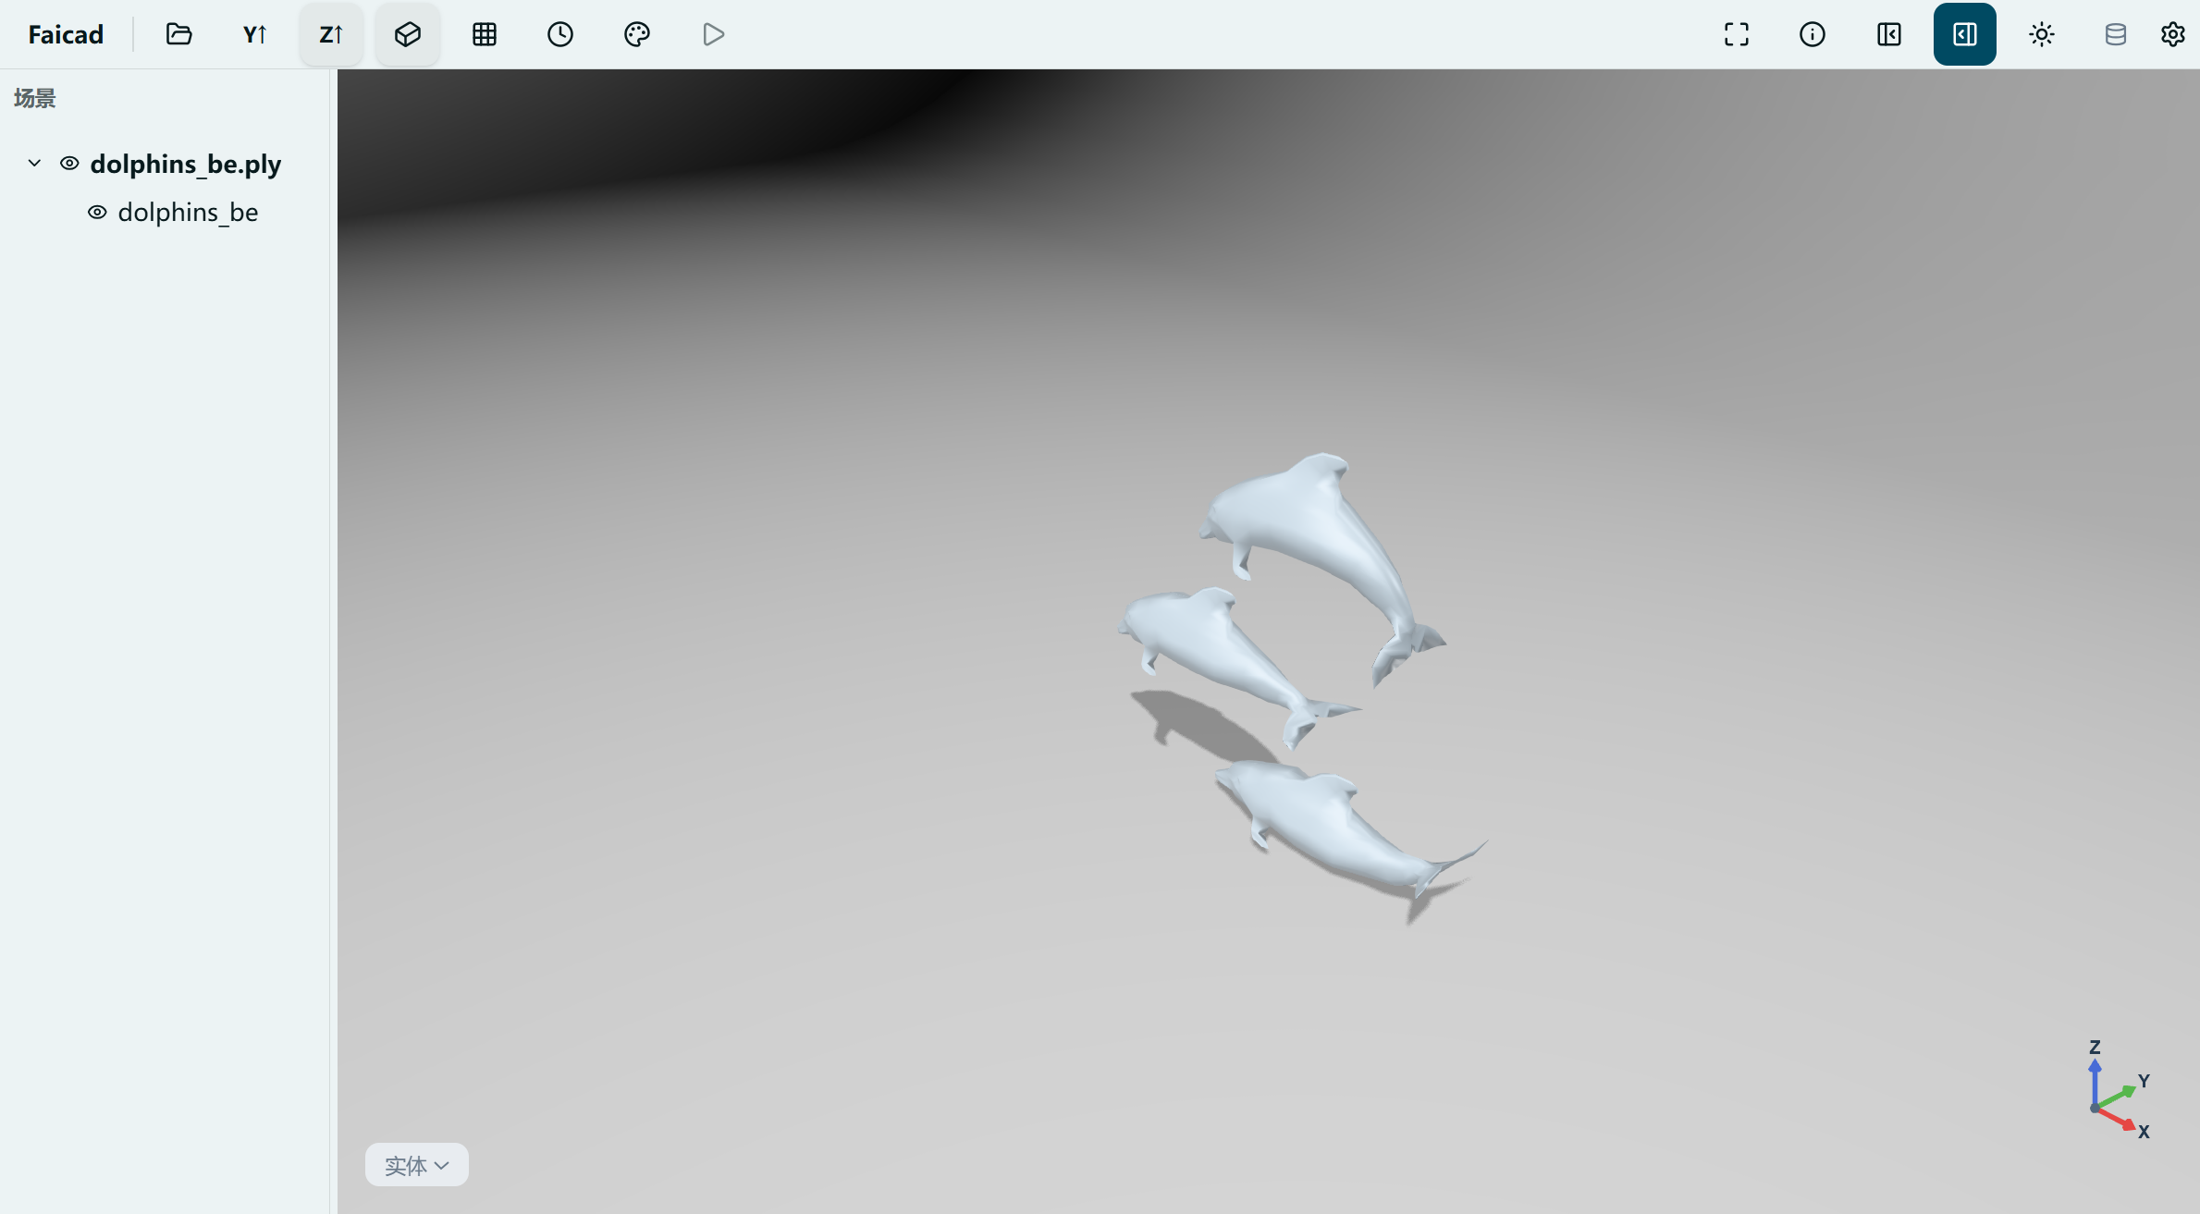Click the 场景 panel heading

click(x=35, y=98)
